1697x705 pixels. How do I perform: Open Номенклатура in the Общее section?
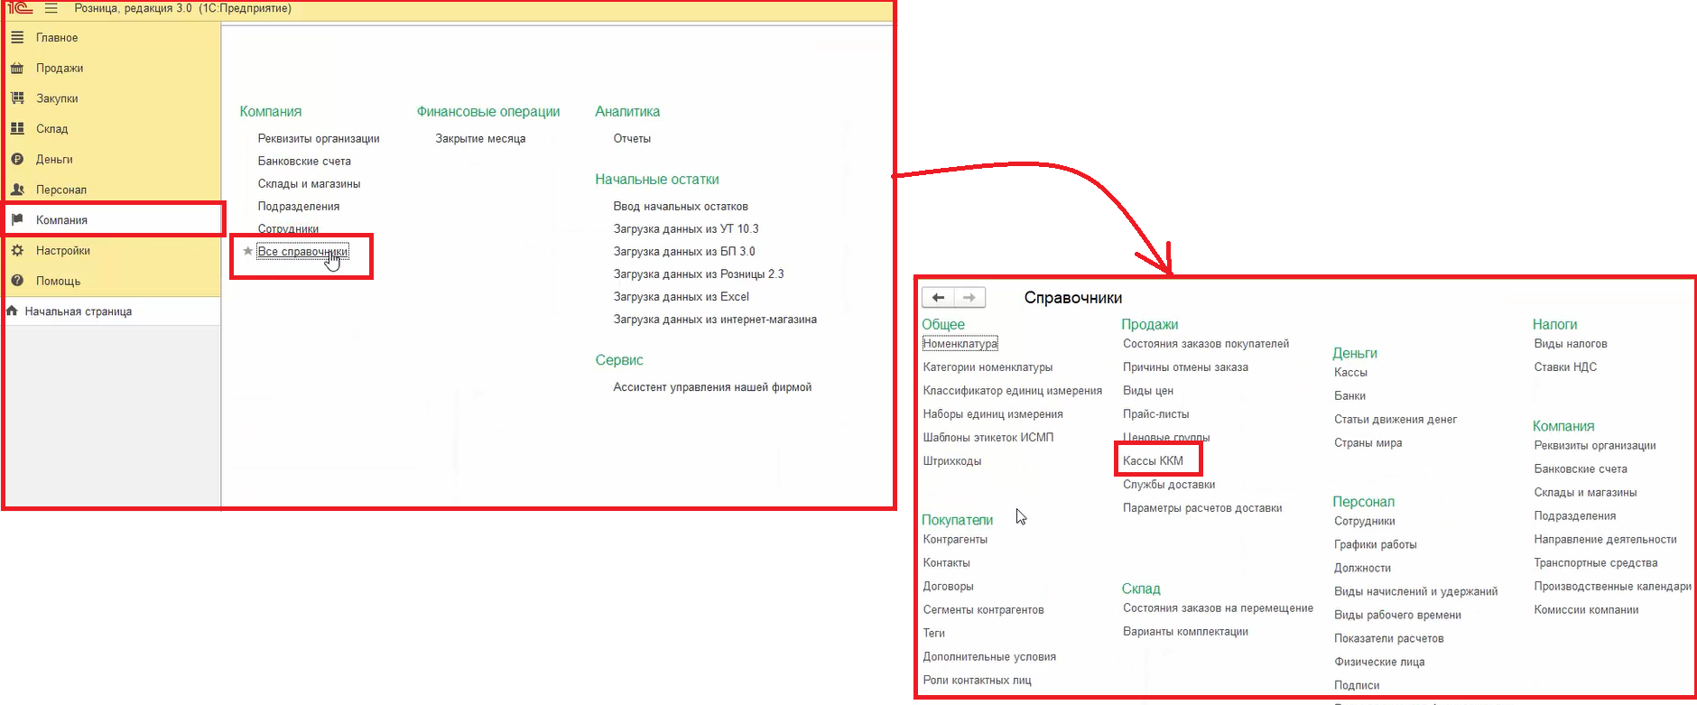pyautogui.click(x=960, y=344)
